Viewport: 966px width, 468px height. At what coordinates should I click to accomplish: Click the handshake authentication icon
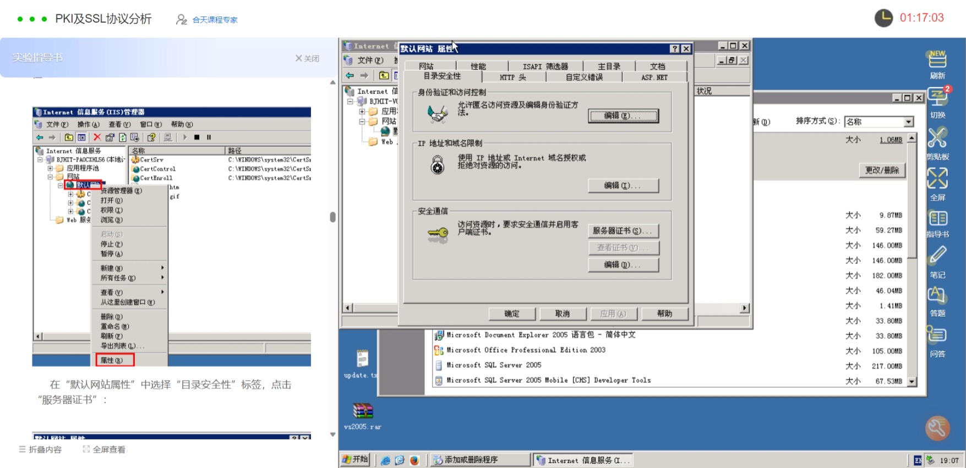tap(438, 113)
